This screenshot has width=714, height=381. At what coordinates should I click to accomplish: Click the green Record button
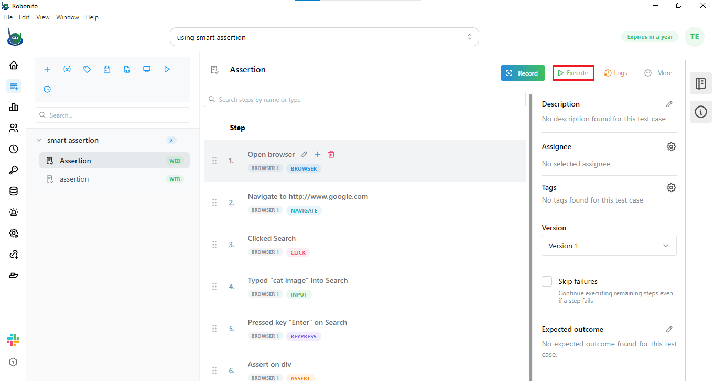(523, 73)
